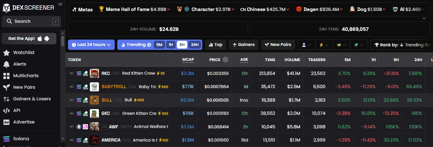Toggle the price currency dollar icon
This screenshot has height=147, width=433.
click(226, 60)
